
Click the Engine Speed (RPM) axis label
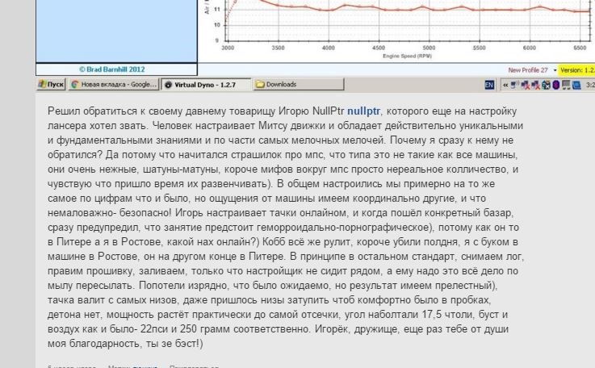pyautogui.click(x=407, y=56)
